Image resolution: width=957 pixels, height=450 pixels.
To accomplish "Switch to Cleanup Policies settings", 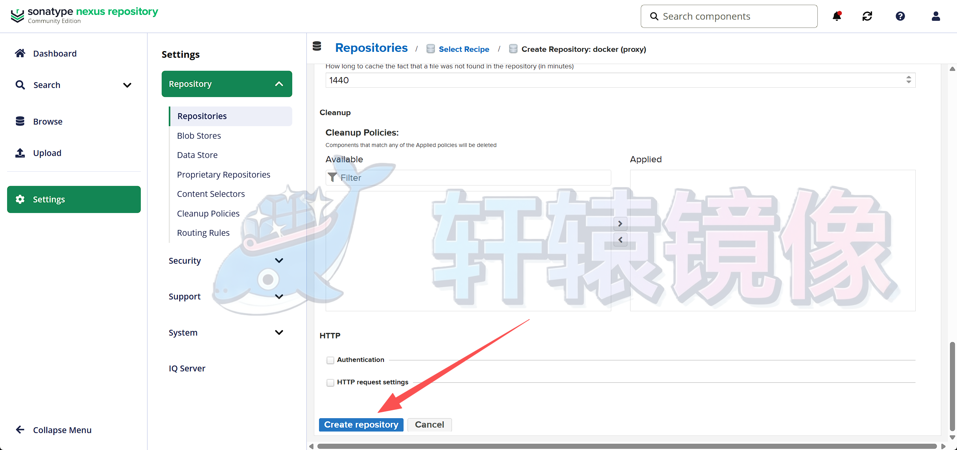I will (208, 213).
